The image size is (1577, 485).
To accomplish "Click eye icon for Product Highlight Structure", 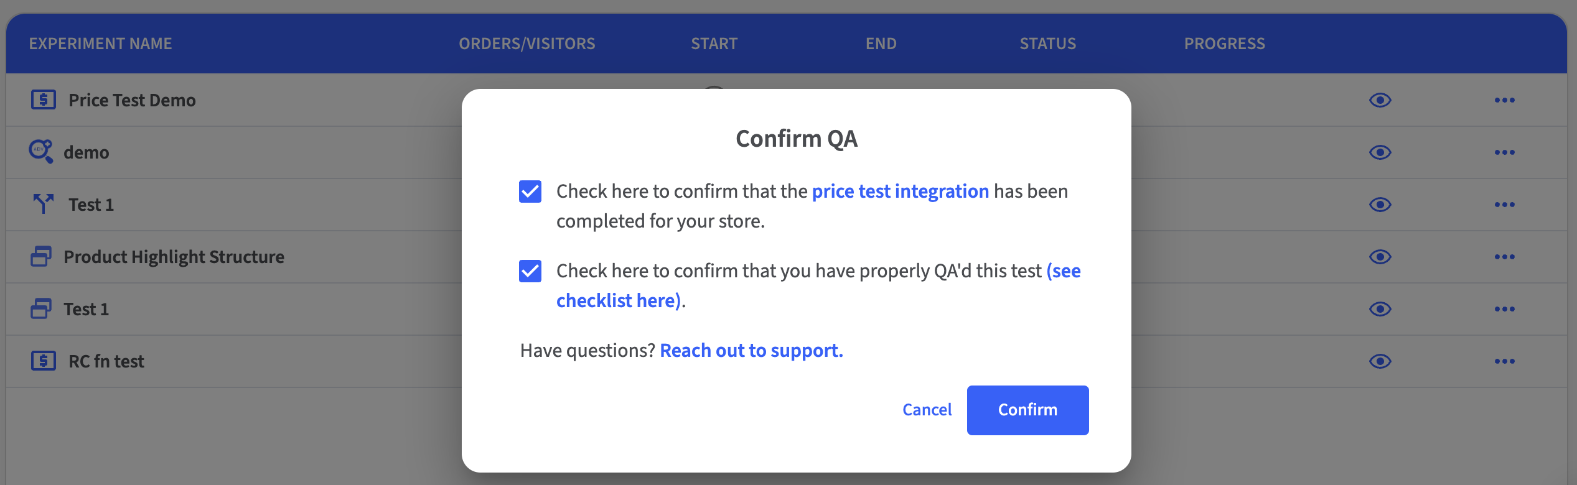I will 1380,257.
